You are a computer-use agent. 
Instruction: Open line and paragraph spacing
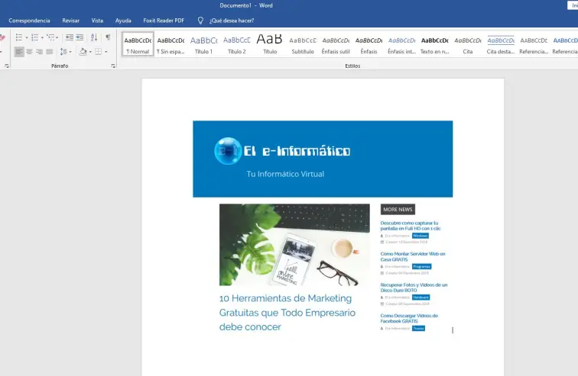point(63,52)
